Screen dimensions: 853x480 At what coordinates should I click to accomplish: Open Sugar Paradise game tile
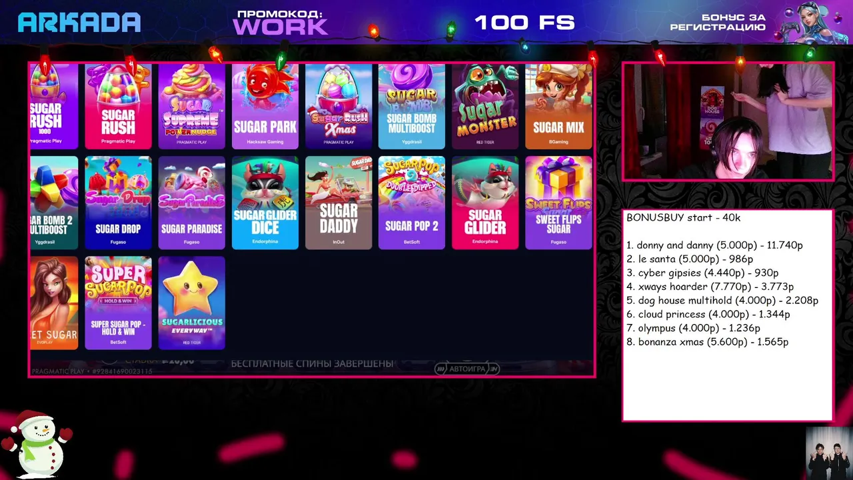pyautogui.click(x=191, y=203)
